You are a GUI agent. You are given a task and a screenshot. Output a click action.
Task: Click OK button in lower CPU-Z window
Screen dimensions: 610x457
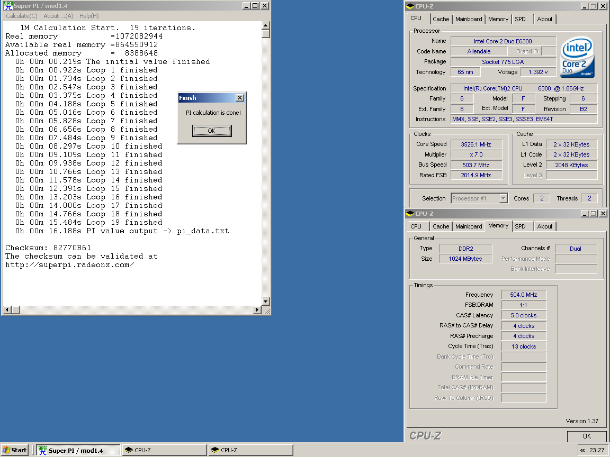click(x=587, y=436)
